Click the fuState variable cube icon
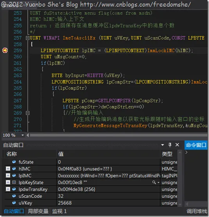Image resolution: width=209 pixels, height=217 pixels. [14, 162]
